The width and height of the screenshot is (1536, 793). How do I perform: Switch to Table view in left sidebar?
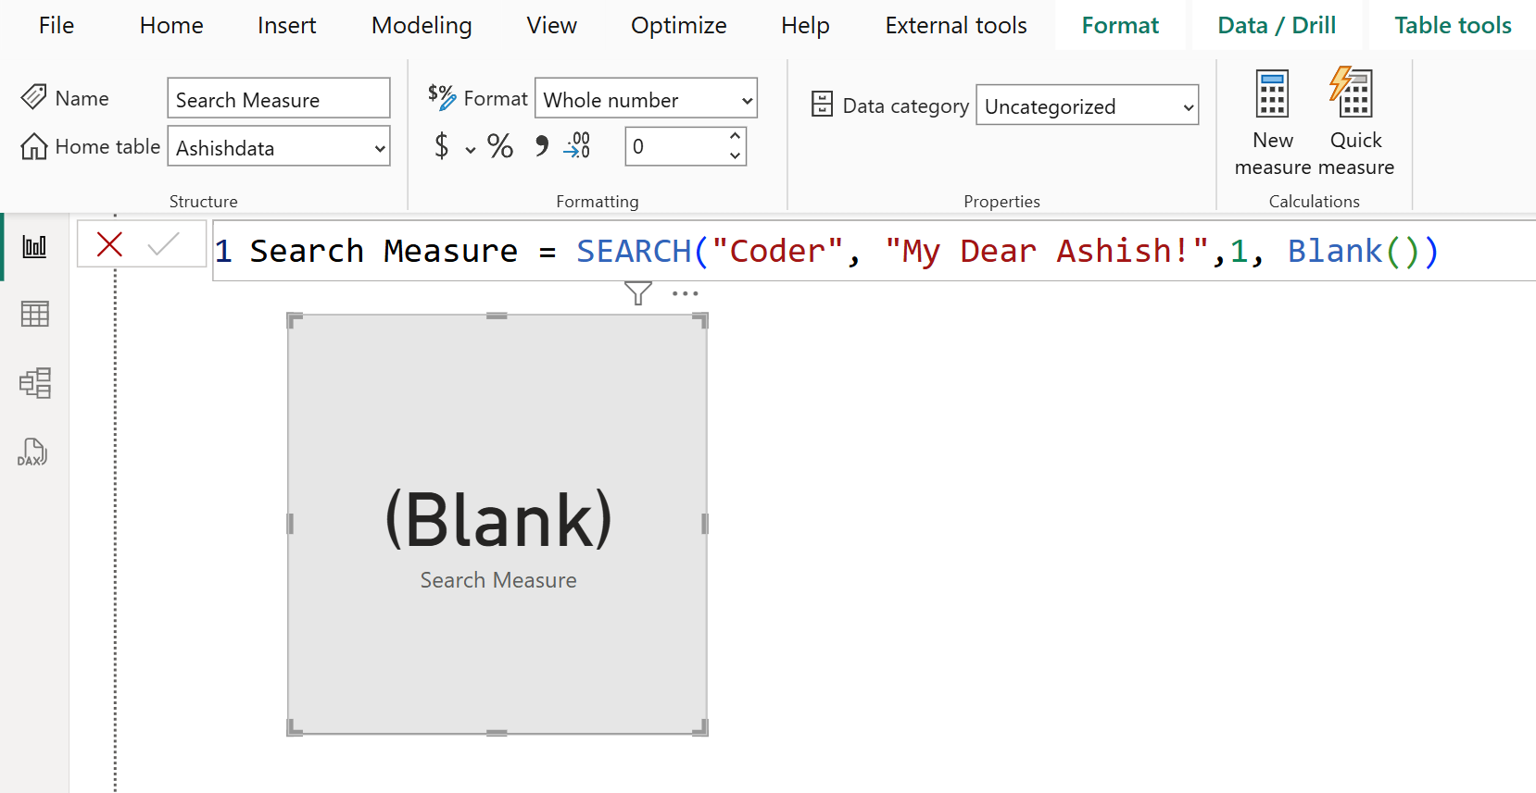pyautogui.click(x=34, y=315)
